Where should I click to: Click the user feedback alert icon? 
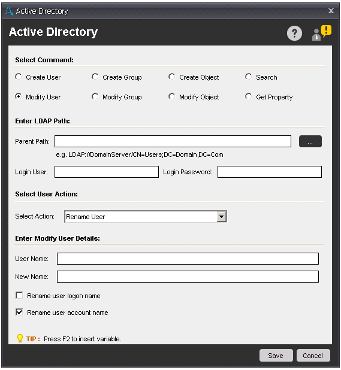coord(322,33)
